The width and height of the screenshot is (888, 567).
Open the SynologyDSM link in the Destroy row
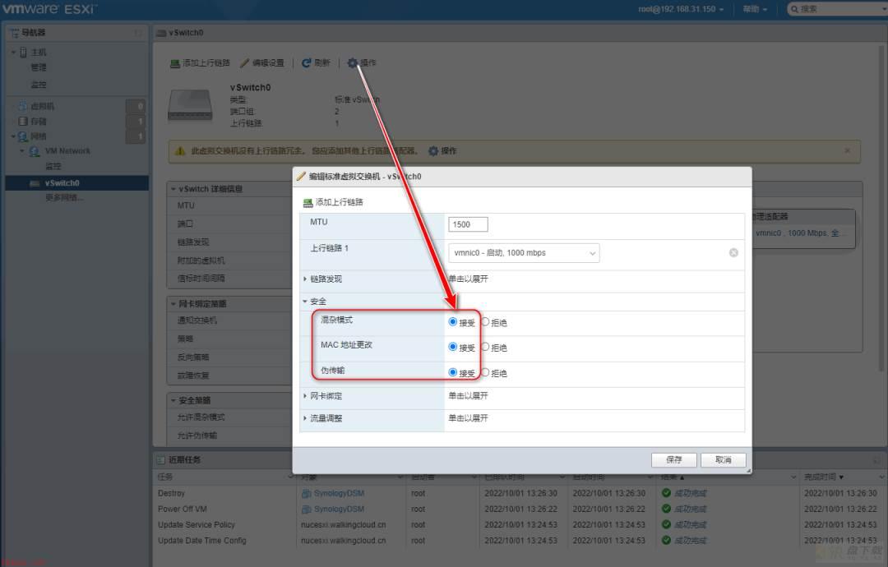[x=339, y=493]
